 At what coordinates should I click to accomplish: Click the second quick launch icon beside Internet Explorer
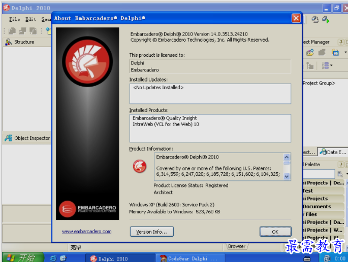64,258
